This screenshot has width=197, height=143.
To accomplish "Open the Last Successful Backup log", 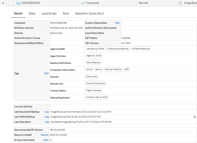I will click(46, 112).
